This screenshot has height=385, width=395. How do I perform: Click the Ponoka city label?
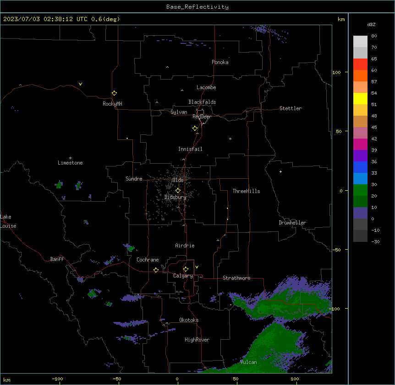(x=220, y=62)
